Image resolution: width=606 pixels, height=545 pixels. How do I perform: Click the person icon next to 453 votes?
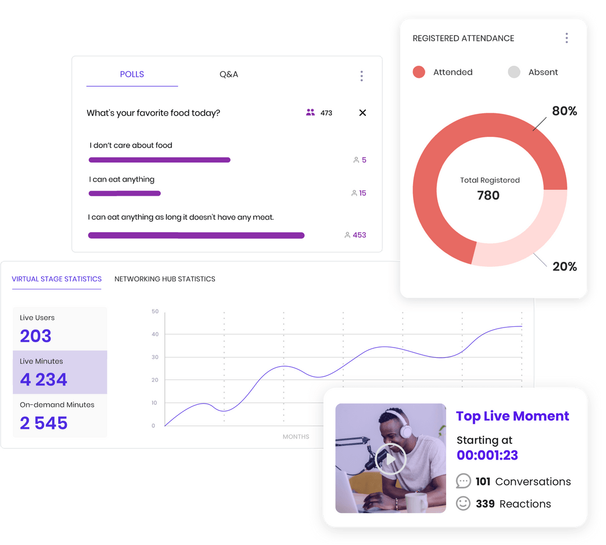pos(348,234)
